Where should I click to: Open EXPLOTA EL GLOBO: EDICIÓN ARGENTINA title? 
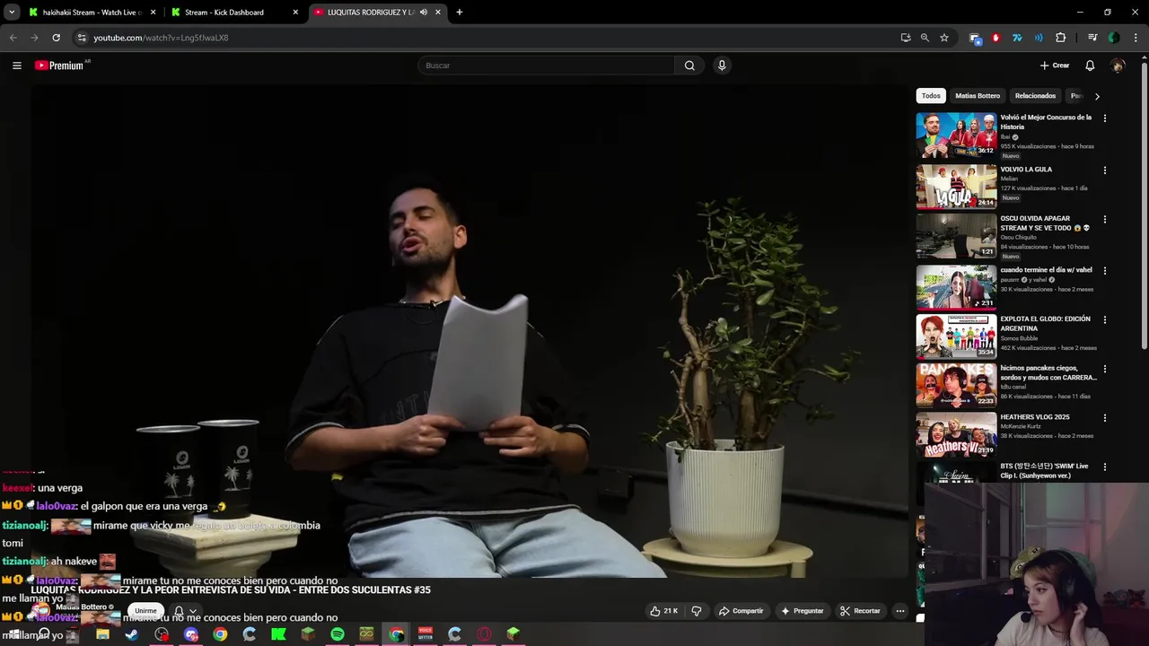coord(1046,323)
